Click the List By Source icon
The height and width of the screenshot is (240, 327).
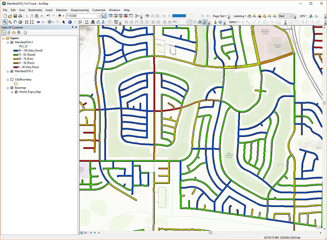8,32
